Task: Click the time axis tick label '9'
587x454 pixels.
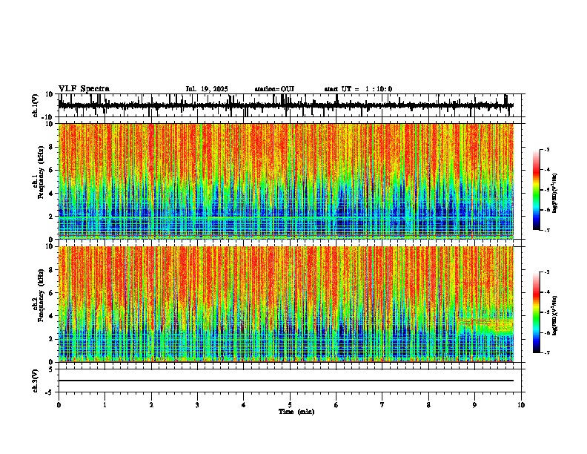Action: click(474, 405)
